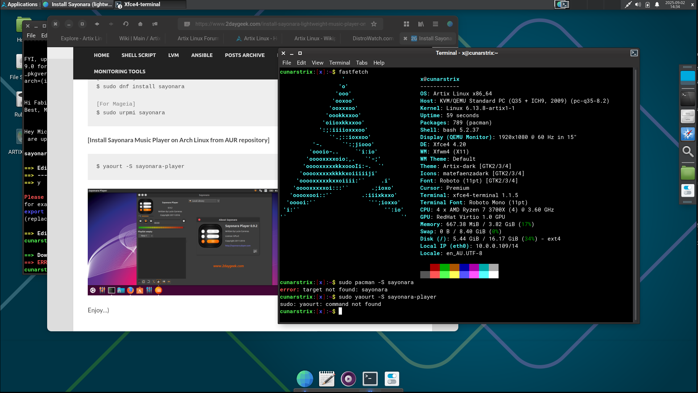Go to the browser home page
The image size is (698, 393).
tap(140, 24)
